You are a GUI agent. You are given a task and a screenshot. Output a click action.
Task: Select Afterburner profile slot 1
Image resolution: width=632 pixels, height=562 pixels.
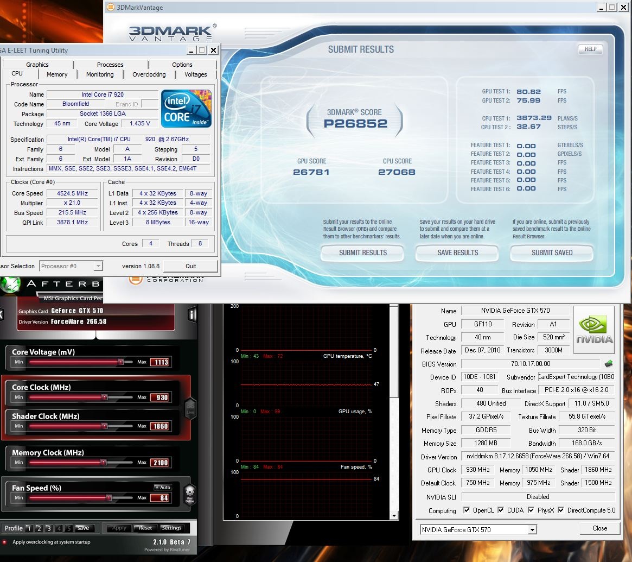pyautogui.click(x=29, y=528)
